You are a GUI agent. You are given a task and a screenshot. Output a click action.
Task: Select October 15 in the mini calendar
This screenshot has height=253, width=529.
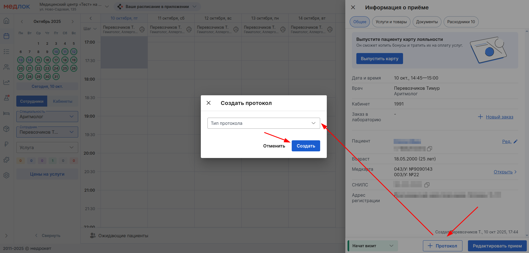coord(38,60)
